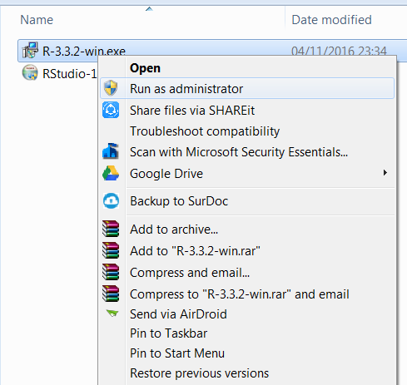Click the RStudio installer file icon

[30, 72]
